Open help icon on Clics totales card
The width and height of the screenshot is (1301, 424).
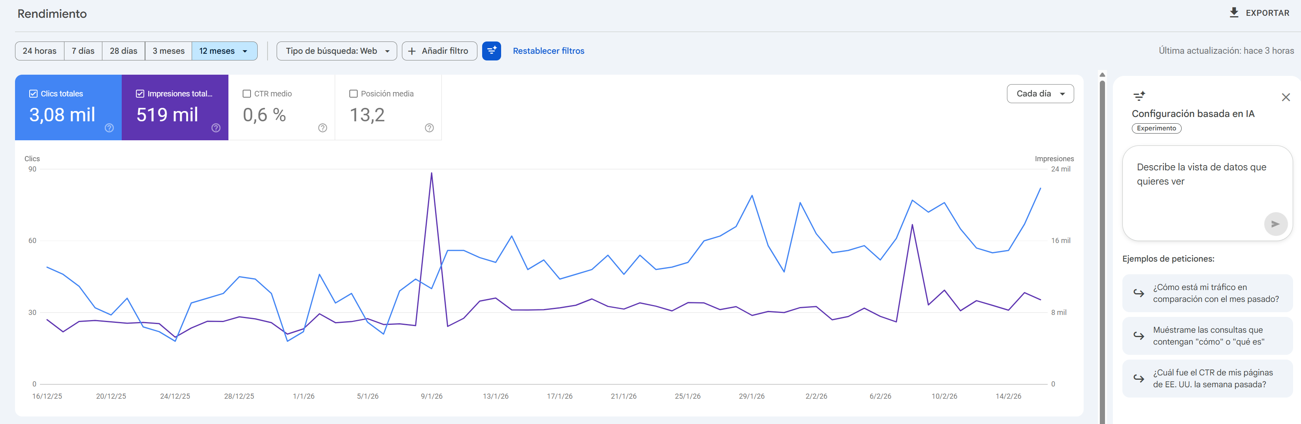tap(109, 128)
